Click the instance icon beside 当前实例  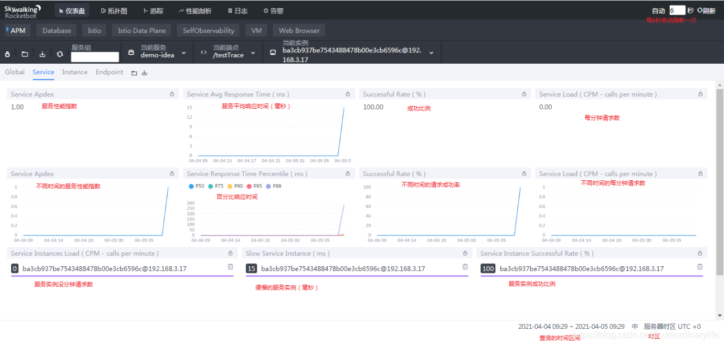273,52
